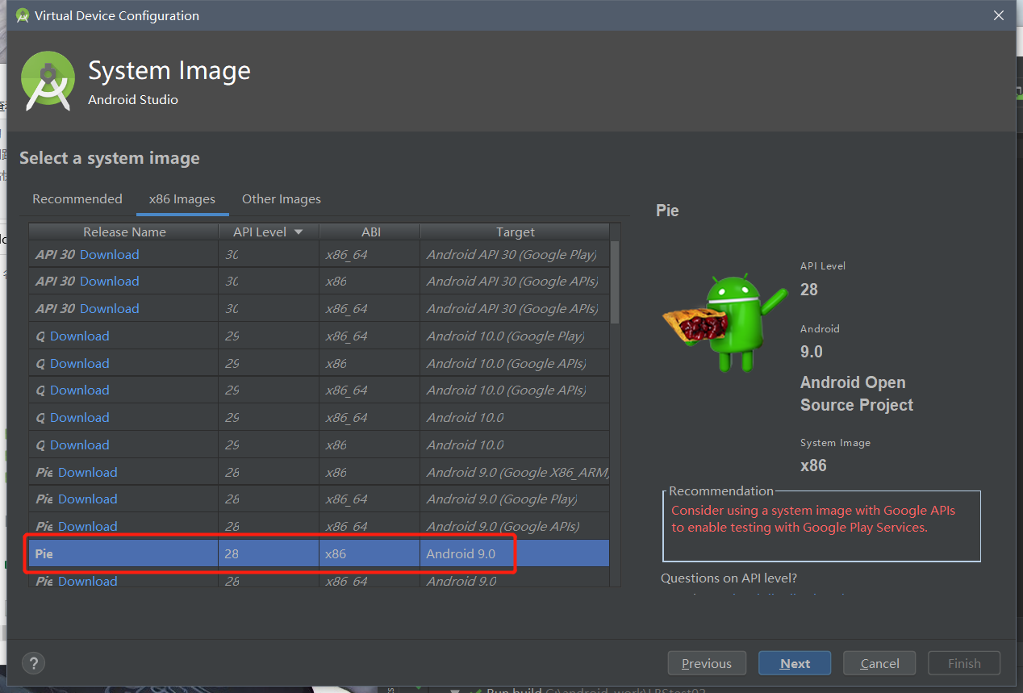The height and width of the screenshot is (693, 1023).
Task: Go back with the Previous button
Action: coord(707,663)
